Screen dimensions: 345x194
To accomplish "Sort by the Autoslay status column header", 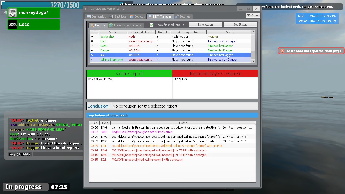I will pos(188,32).
